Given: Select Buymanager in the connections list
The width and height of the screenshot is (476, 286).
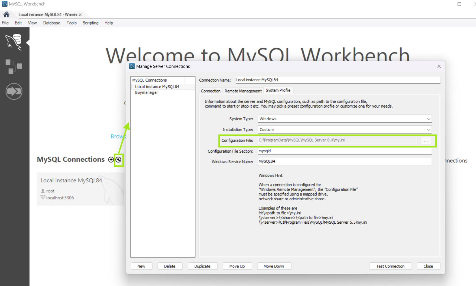Looking at the screenshot, I should (x=147, y=93).
